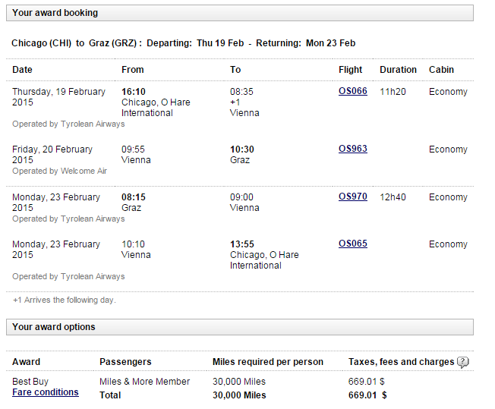
Task: Click the 11h20 duration value
Action: click(x=393, y=92)
